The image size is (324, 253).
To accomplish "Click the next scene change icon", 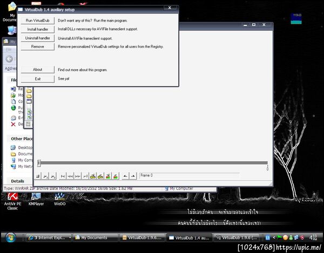I will [116, 176].
